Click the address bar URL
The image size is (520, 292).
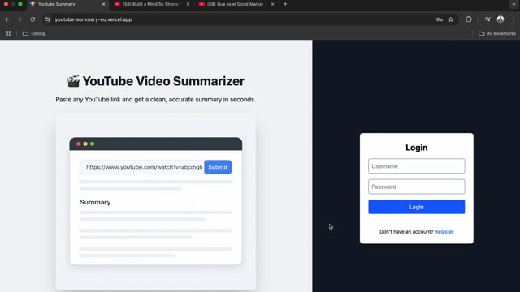[x=93, y=19]
